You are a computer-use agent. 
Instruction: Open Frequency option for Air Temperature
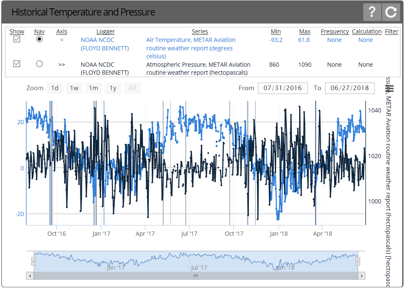334,40
